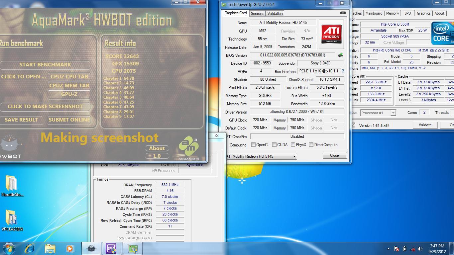
Task: Click the AquaMark3 logo in the benchmark window
Action: coord(188,149)
